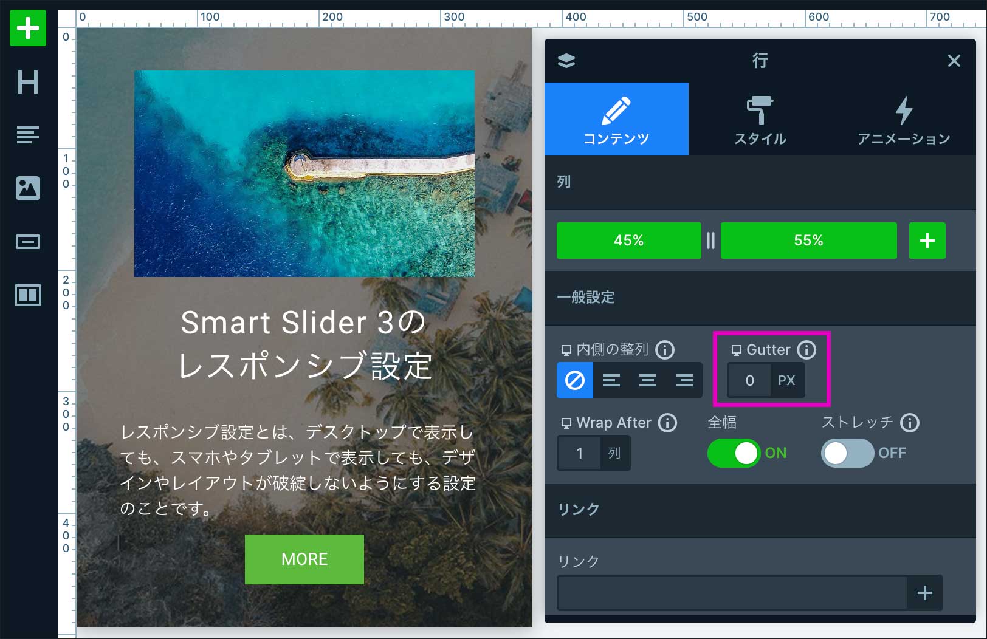Screen dimensions: 987x639
Task: Open link options with the plus button
Action: click(x=924, y=593)
